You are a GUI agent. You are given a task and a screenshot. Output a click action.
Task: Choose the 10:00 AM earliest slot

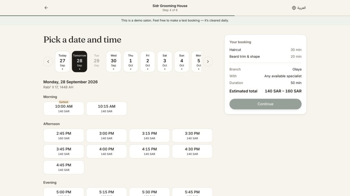[64, 109]
